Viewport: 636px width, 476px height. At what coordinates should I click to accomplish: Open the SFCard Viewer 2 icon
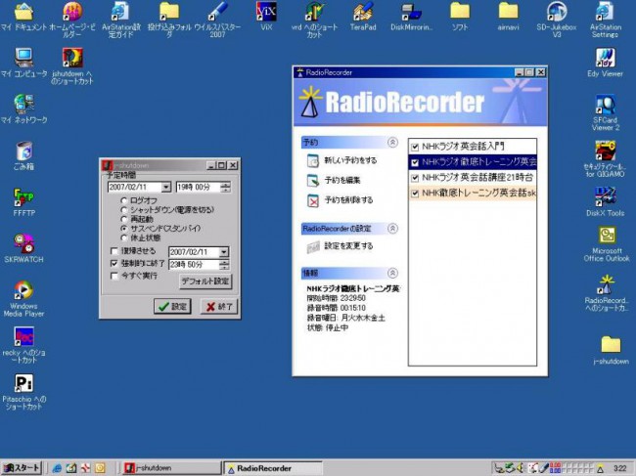coord(605,105)
